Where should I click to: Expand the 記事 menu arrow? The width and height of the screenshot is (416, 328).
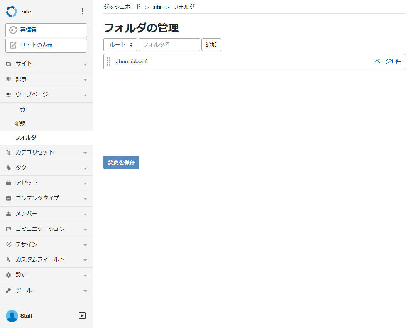click(85, 80)
